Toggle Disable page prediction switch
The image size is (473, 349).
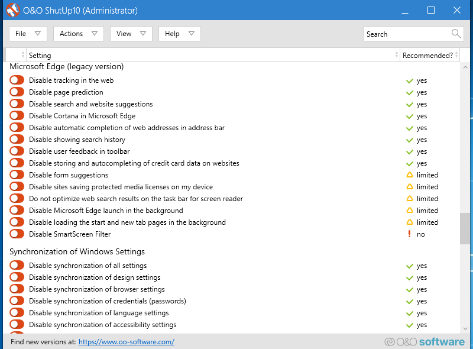(17, 92)
